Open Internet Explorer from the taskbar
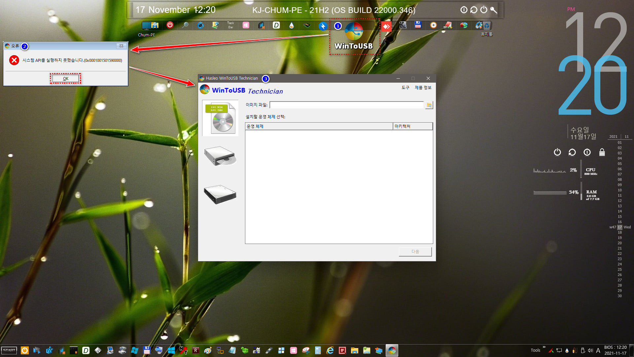634x357 pixels. (x=330, y=350)
